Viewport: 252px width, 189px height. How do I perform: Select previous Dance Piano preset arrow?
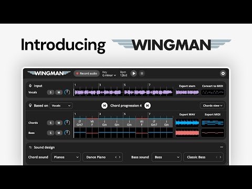[x=116, y=157]
